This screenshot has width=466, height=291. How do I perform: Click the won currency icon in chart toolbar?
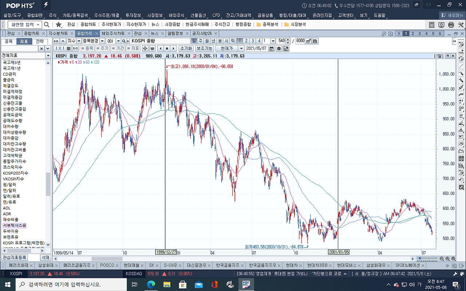click(152, 48)
